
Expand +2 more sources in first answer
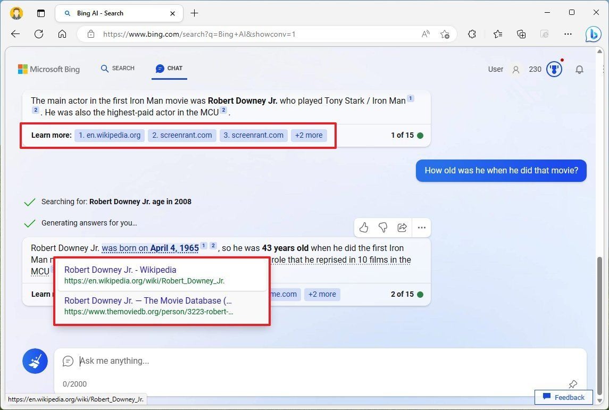309,135
